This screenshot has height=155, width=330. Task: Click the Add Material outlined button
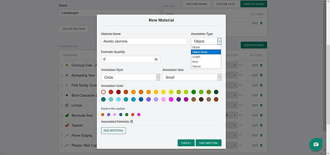(113, 131)
